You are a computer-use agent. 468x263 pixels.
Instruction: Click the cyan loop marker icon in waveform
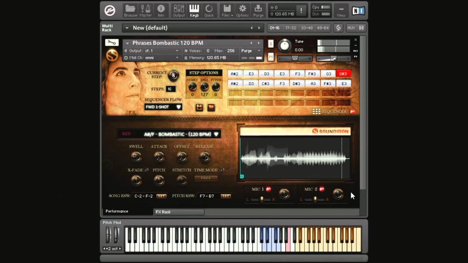242,176
